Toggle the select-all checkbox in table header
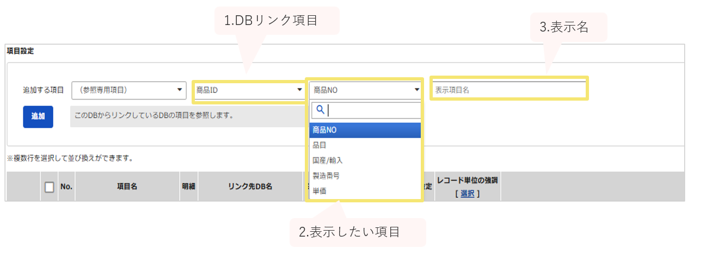 coord(49,187)
